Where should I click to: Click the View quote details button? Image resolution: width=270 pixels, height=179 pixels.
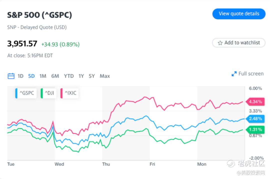[239, 14]
